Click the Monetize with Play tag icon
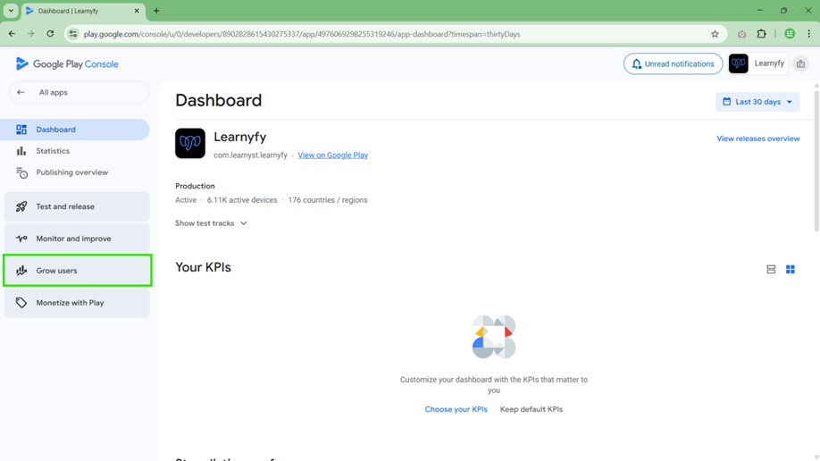The image size is (820, 461). click(21, 303)
